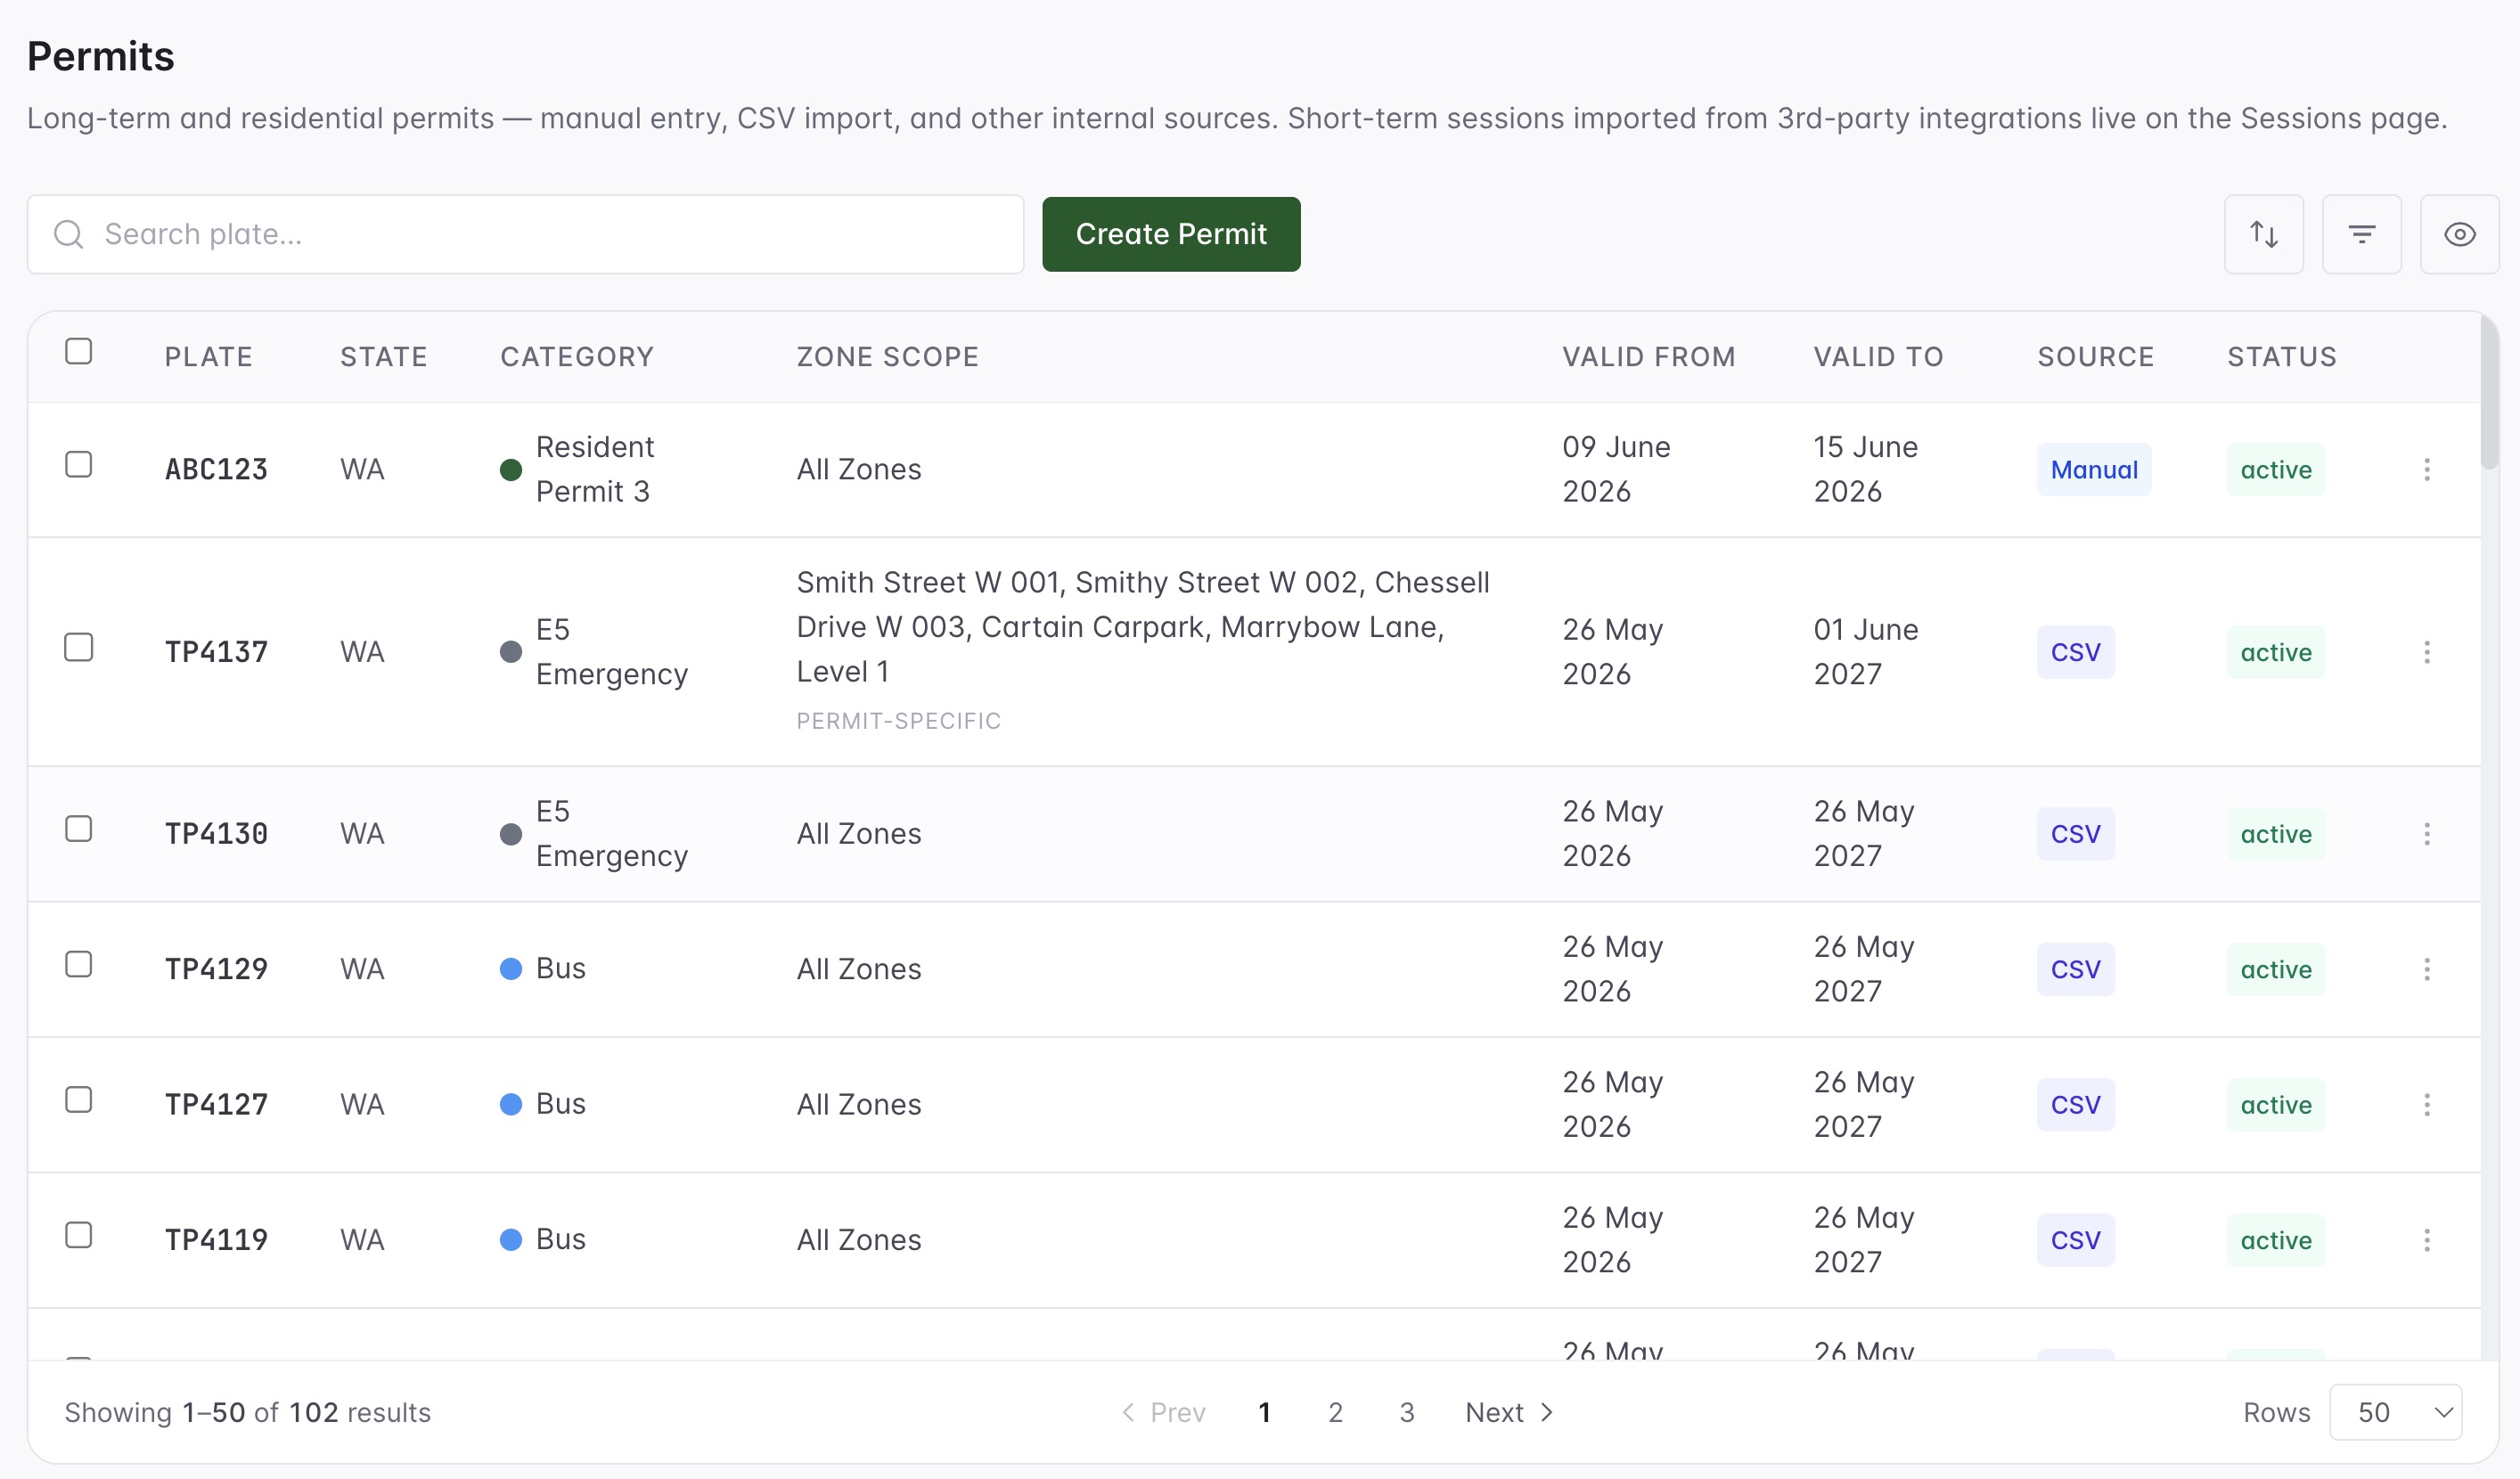Click the grey dot in TP4137 row

511,652
